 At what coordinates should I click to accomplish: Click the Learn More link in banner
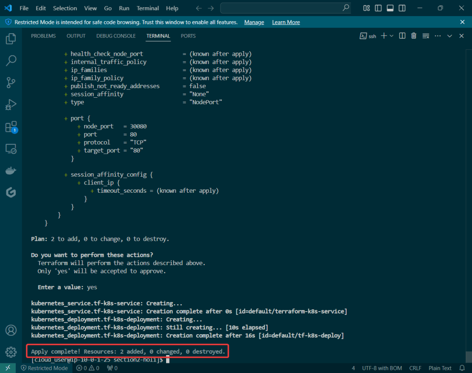(x=286, y=22)
